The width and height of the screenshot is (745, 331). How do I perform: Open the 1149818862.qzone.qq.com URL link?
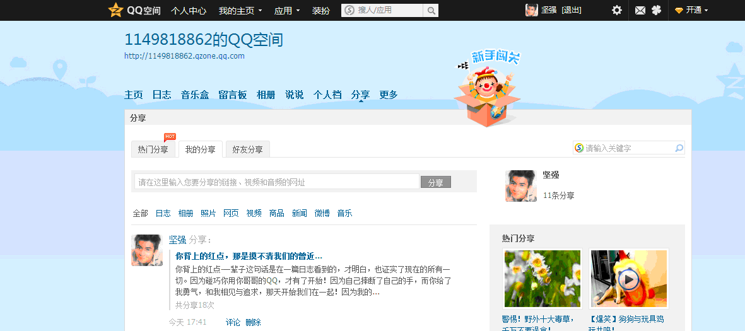[x=184, y=55]
